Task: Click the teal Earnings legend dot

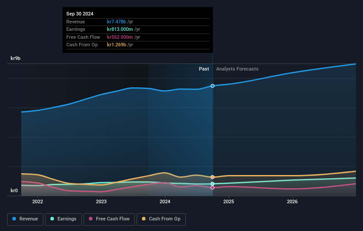Action: 52,219
